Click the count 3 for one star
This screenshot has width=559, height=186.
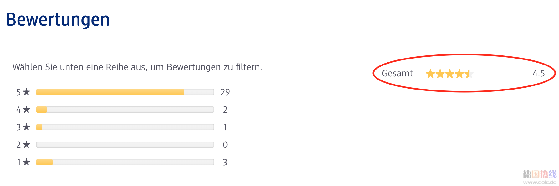tap(225, 162)
